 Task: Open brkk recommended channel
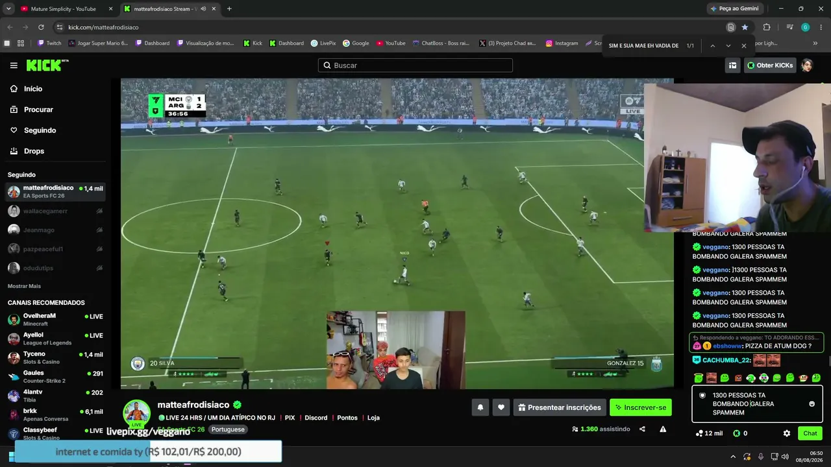pos(55,414)
